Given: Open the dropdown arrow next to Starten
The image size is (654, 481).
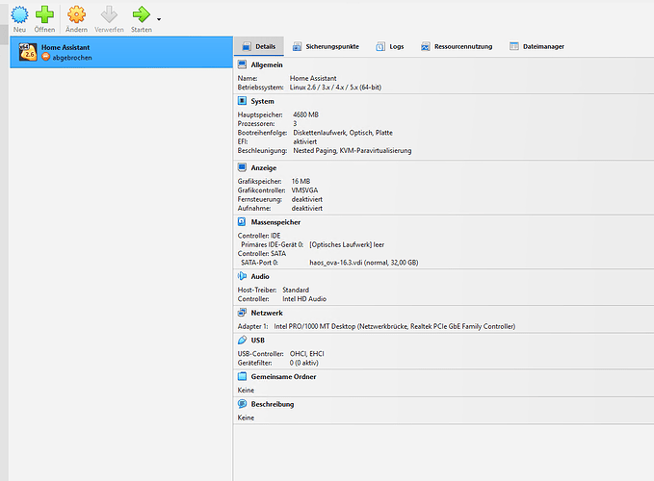Looking at the screenshot, I should (x=159, y=19).
